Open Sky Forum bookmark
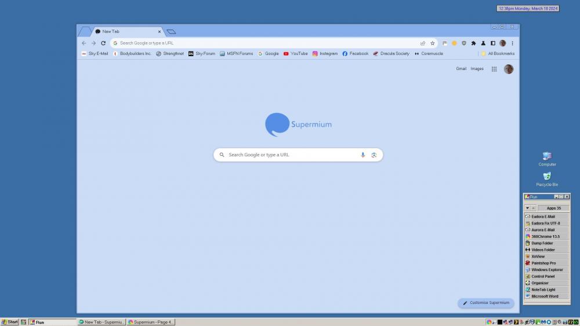 click(202, 54)
